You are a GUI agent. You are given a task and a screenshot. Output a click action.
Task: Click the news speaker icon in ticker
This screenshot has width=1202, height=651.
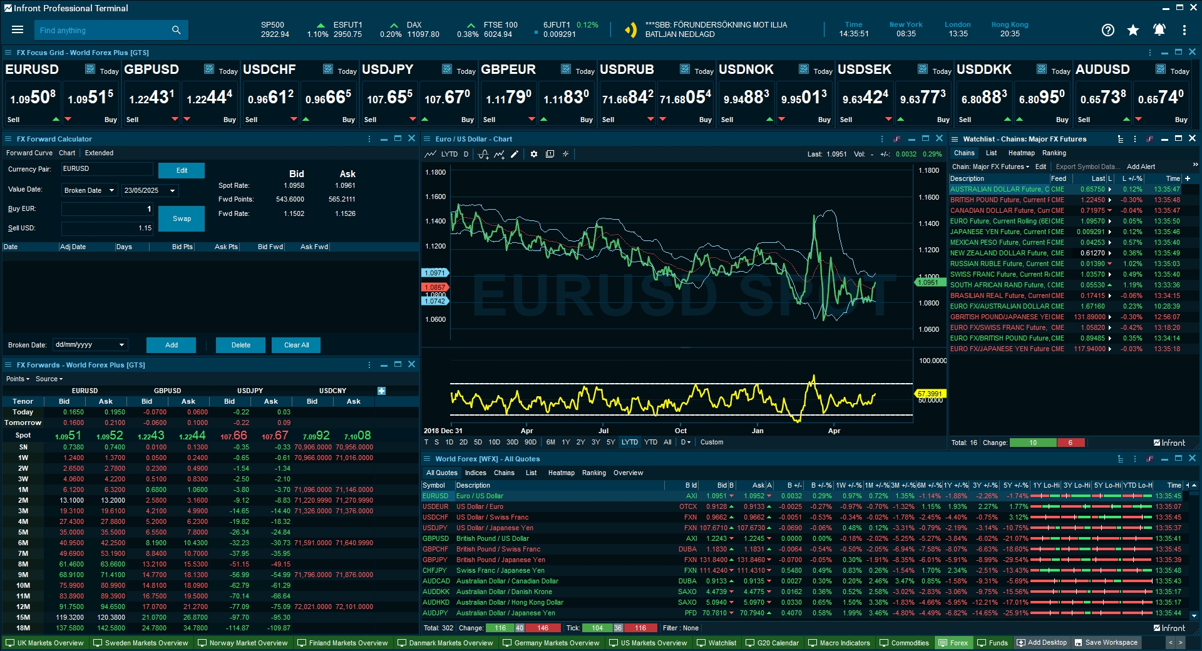(x=631, y=30)
